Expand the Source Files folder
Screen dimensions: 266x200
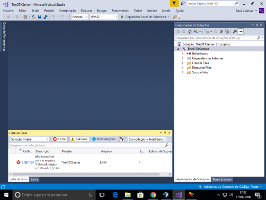(183, 73)
